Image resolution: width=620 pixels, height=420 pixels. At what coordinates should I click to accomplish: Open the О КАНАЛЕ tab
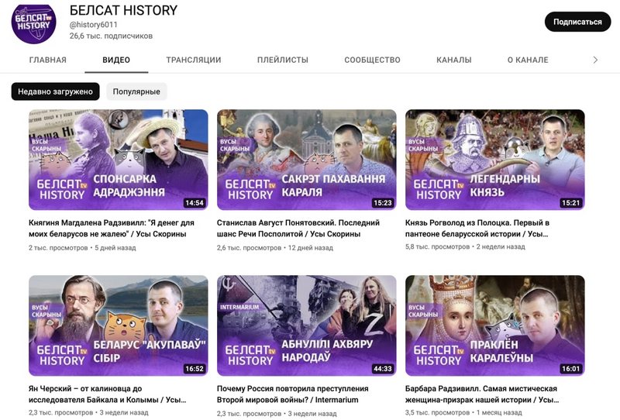click(x=528, y=60)
